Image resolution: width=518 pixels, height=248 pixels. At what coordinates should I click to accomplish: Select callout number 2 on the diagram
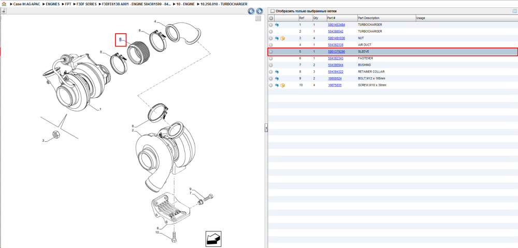133,130
